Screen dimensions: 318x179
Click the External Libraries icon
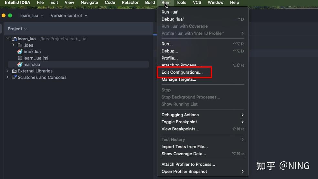(x=14, y=71)
